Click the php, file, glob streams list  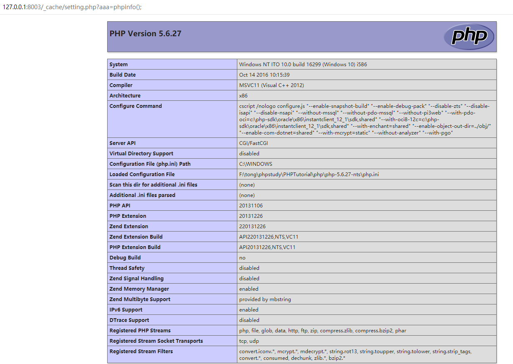[322, 331]
